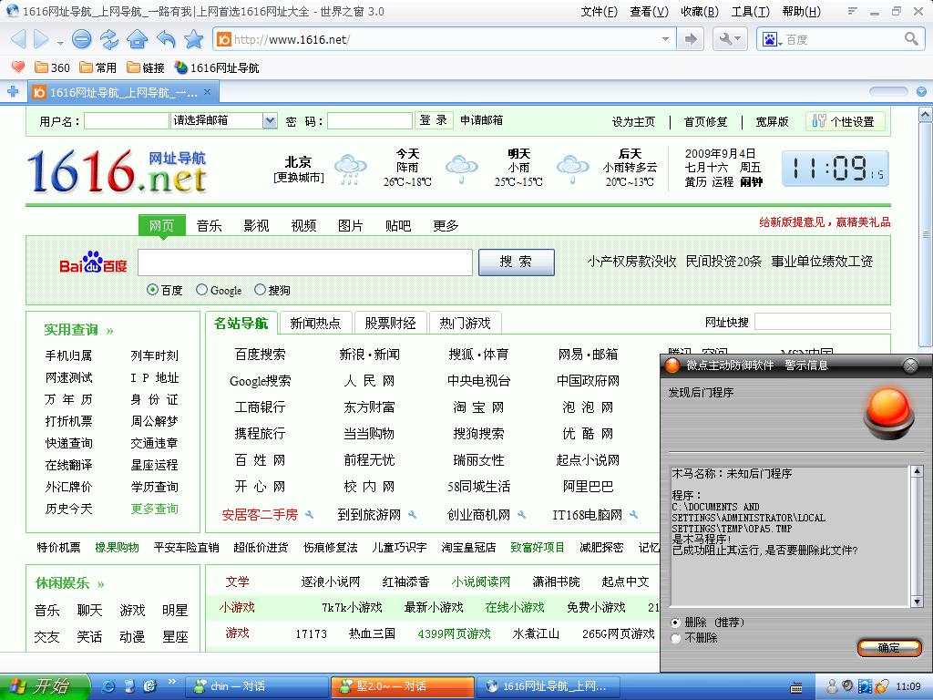
Task: Open the 360 bookmarks folder
Action: pyautogui.click(x=52, y=67)
